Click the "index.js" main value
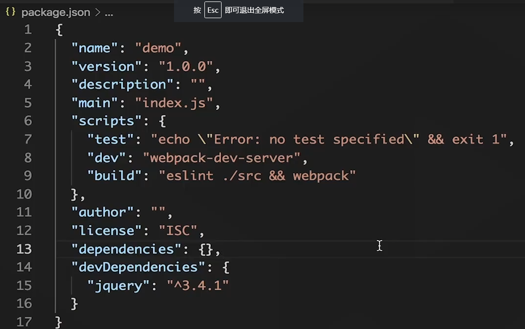525x329 pixels. point(178,102)
